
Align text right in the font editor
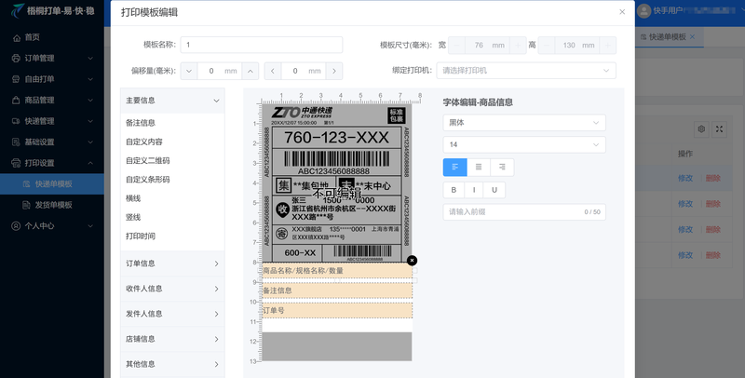[x=502, y=168]
